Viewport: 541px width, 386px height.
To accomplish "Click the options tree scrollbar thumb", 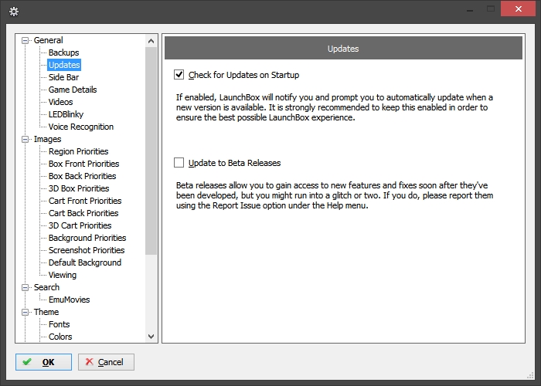I will [x=151, y=151].
